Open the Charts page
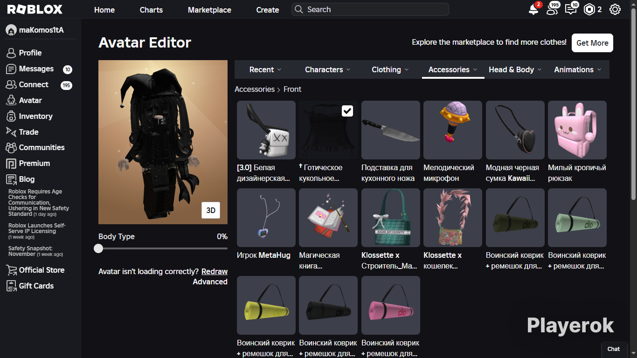This screenshot has width=637, height=358. pyautogui.click(x=151, y=10)
